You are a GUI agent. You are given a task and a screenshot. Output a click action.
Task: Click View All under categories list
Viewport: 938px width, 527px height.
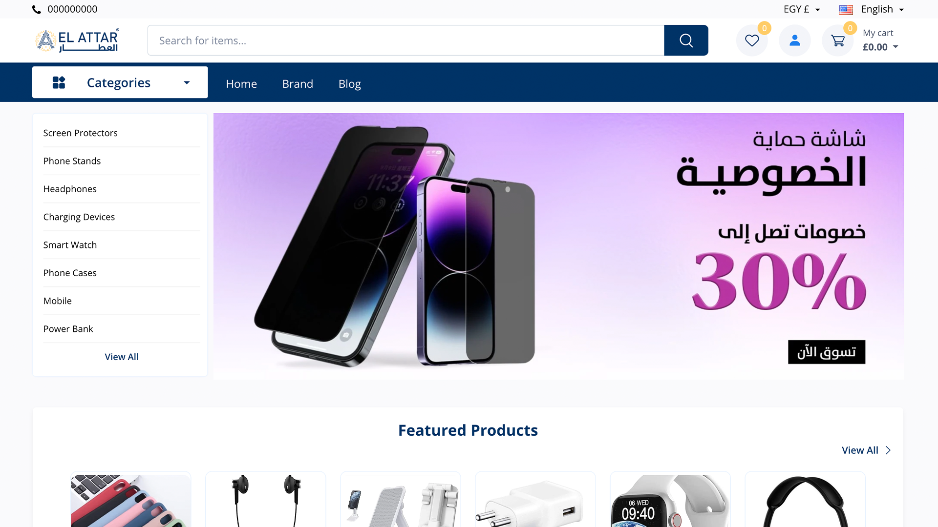tap(122, 357)
